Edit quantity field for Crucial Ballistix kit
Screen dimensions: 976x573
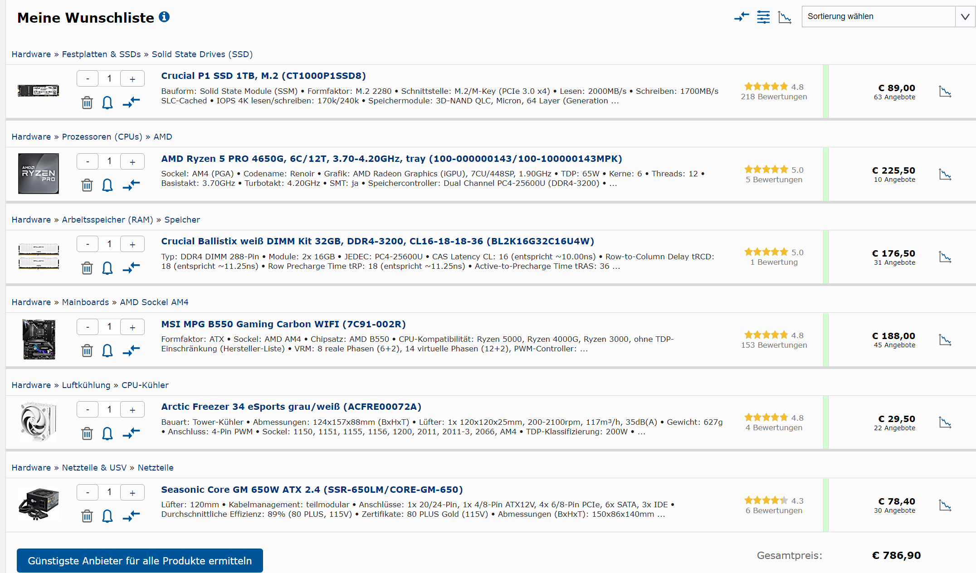tap(109, 244)
